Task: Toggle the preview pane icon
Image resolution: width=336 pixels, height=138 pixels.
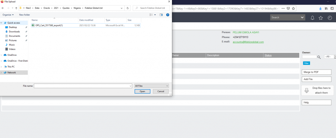Action: tap(161, 15)
